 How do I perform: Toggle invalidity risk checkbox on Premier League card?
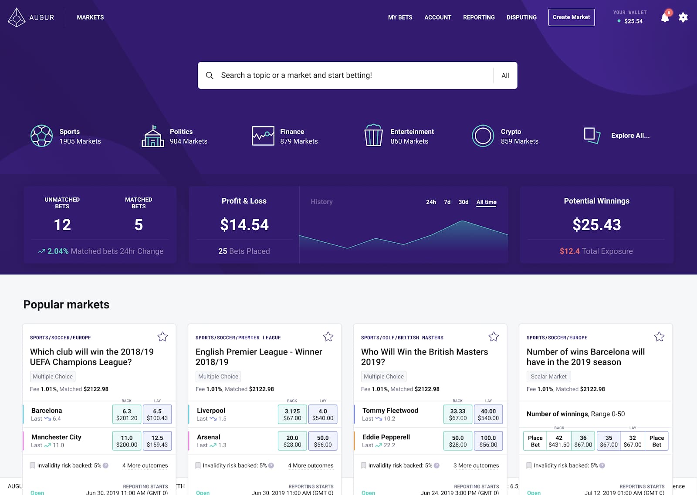click(x=198, y=465)
